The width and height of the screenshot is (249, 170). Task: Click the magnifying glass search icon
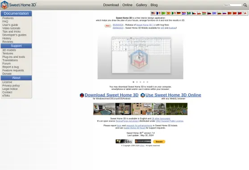pos(245,5)
